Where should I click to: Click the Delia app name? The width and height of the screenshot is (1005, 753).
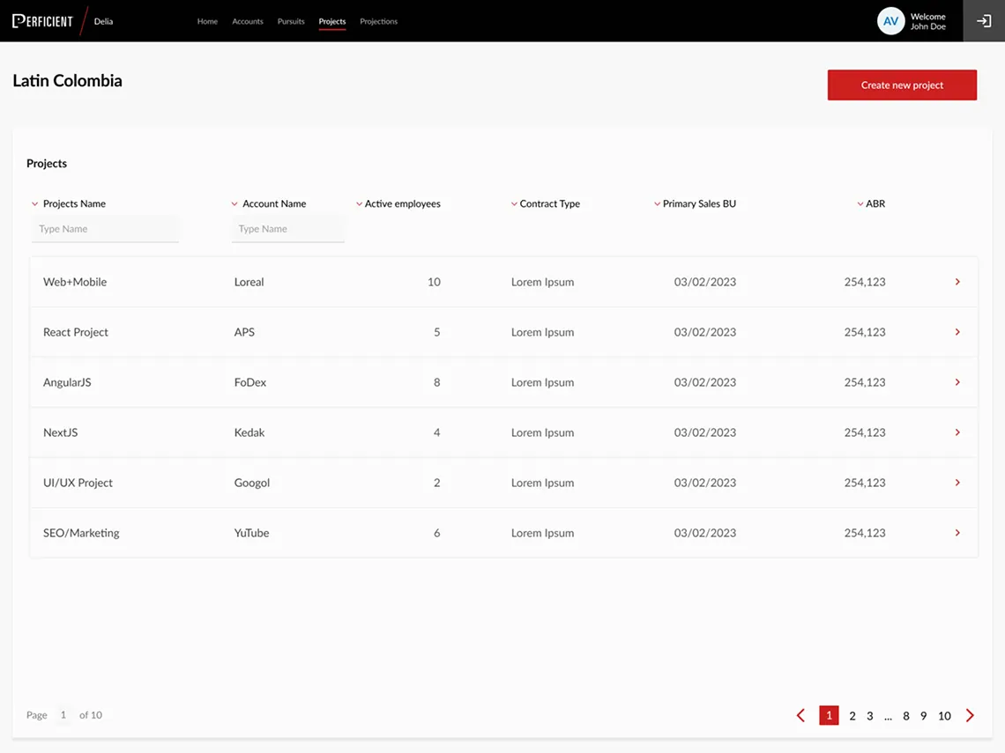pos(103,21)
